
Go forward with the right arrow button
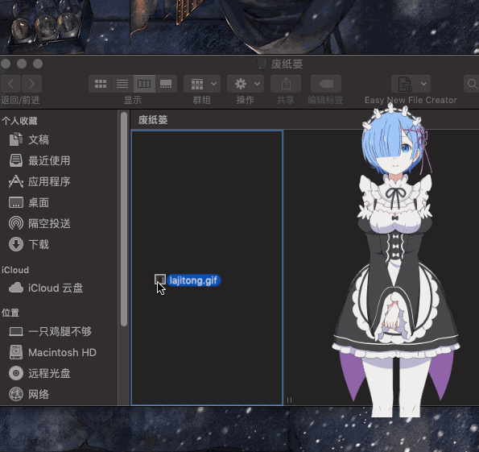31,84
